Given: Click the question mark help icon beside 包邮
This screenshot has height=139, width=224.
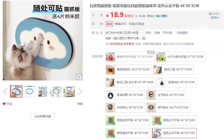Looking at the screenshot, I should click(x=144, y=38).
